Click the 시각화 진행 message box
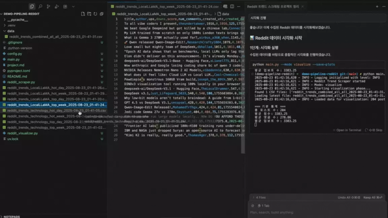388x218 pixels. click(317, 18)
